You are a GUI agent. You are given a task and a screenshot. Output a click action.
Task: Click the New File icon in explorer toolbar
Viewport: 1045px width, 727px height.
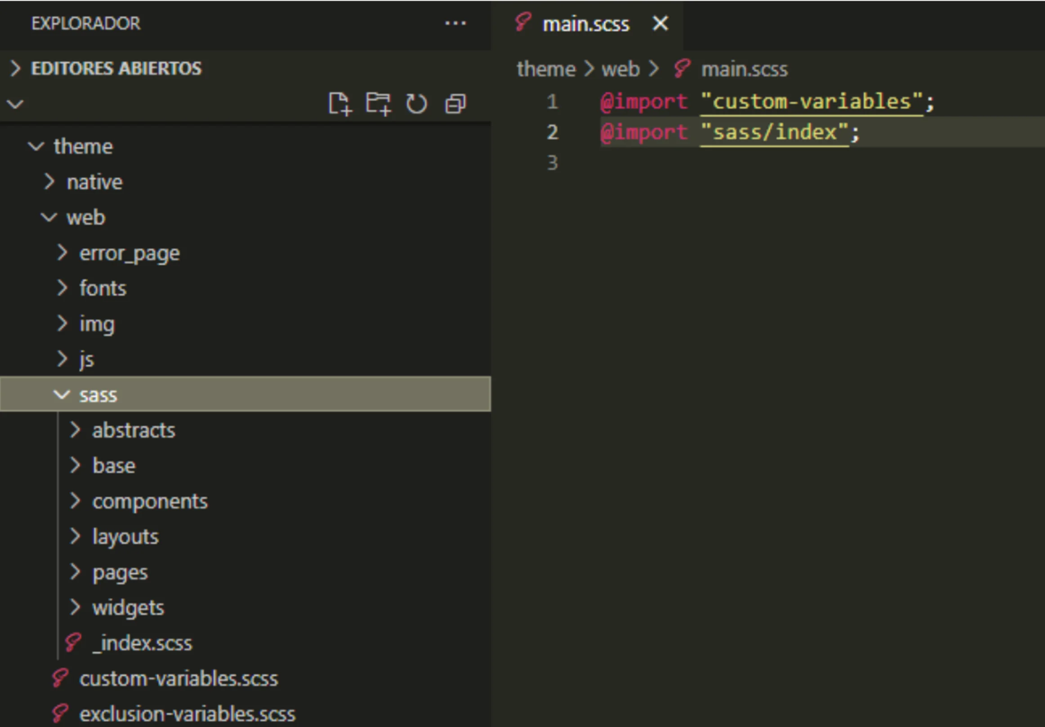(x=339, y=104)
